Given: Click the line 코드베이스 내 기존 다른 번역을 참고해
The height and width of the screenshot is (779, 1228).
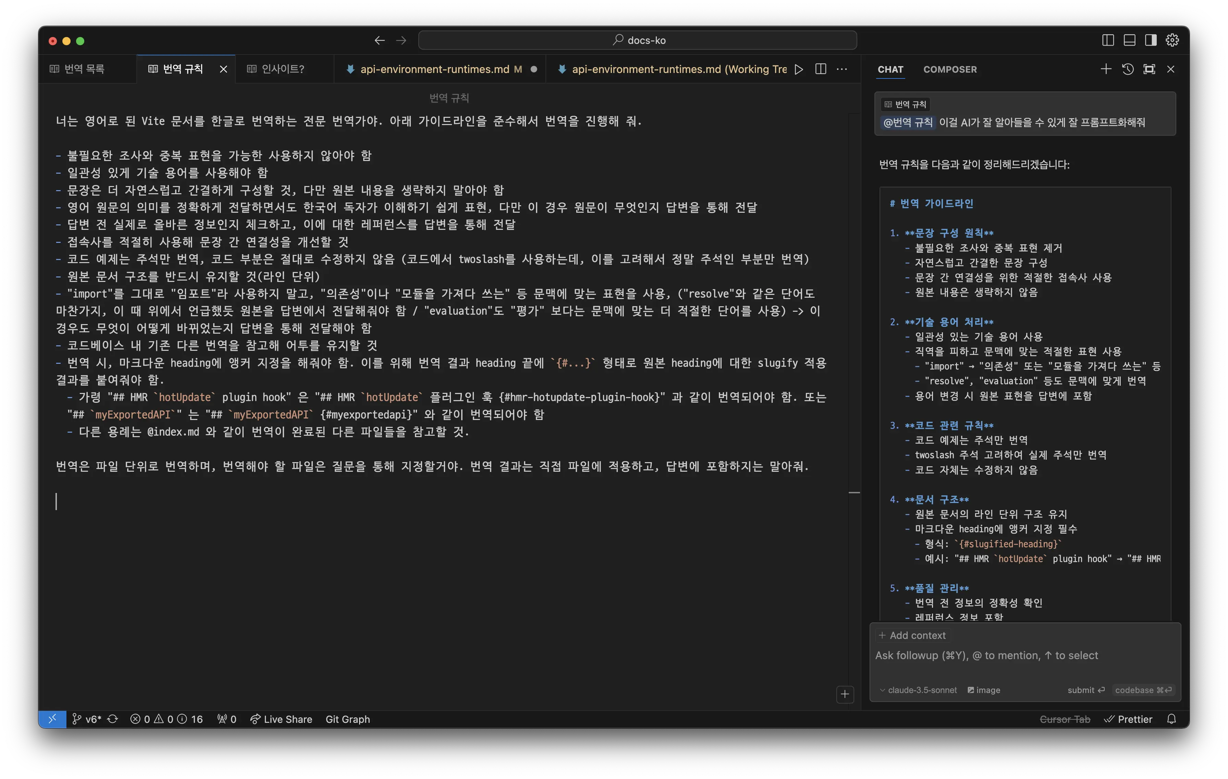Looking at the screenshot, I should tap(217, 345).
